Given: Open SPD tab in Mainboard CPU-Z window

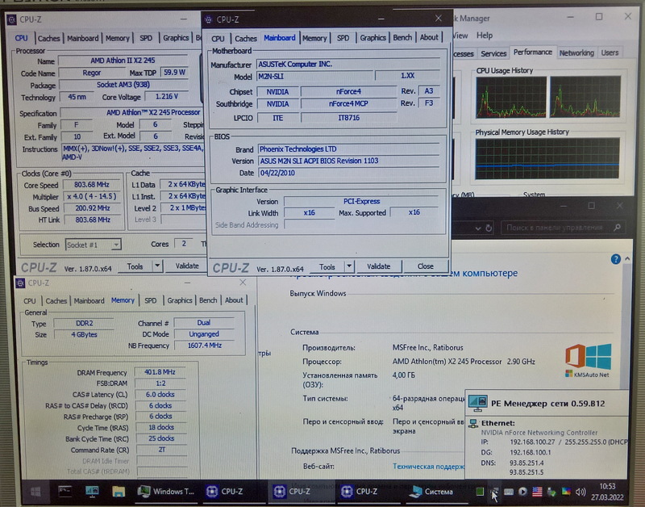Looking at the screenshot, I should point(343,38).
